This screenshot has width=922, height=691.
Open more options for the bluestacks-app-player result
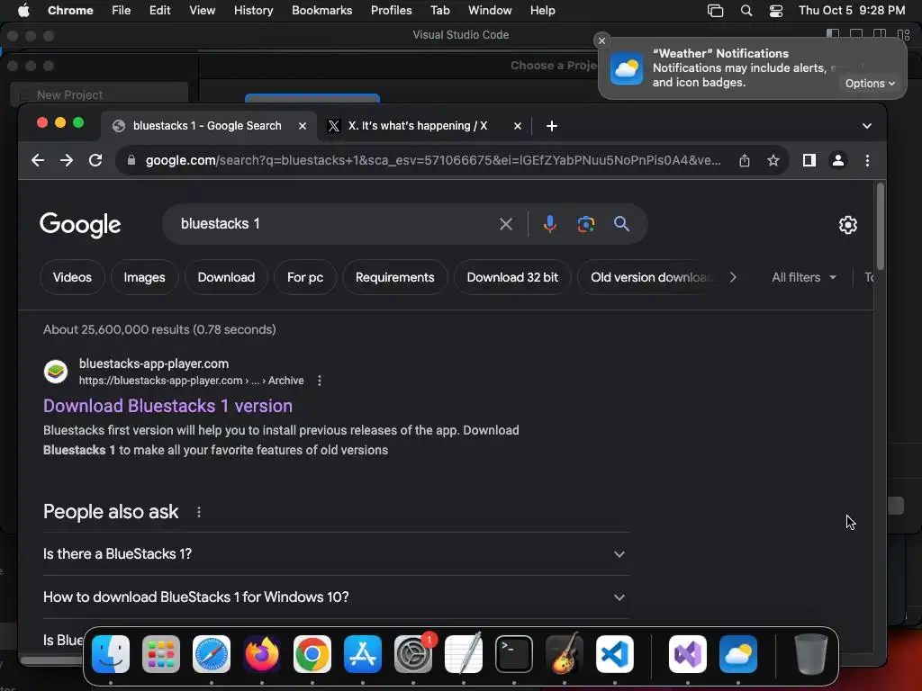point(320,381)
